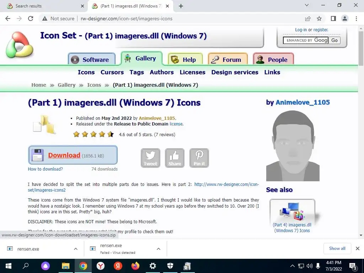Click the Go search button
364x273 pixels.
pos(334,40)
